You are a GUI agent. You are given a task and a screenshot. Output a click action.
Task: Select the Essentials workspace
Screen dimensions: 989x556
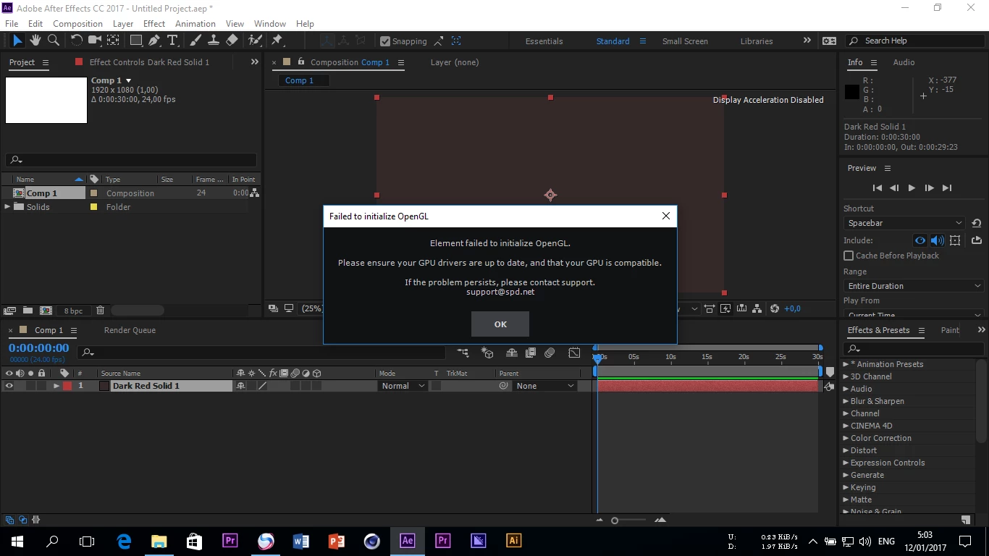point(544,41)
